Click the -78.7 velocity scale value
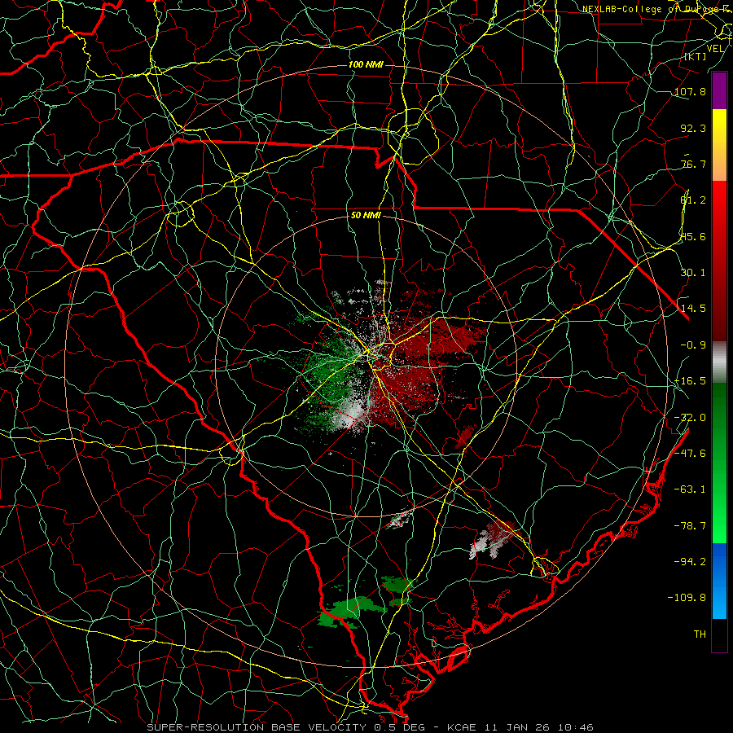 pos(690,526)
